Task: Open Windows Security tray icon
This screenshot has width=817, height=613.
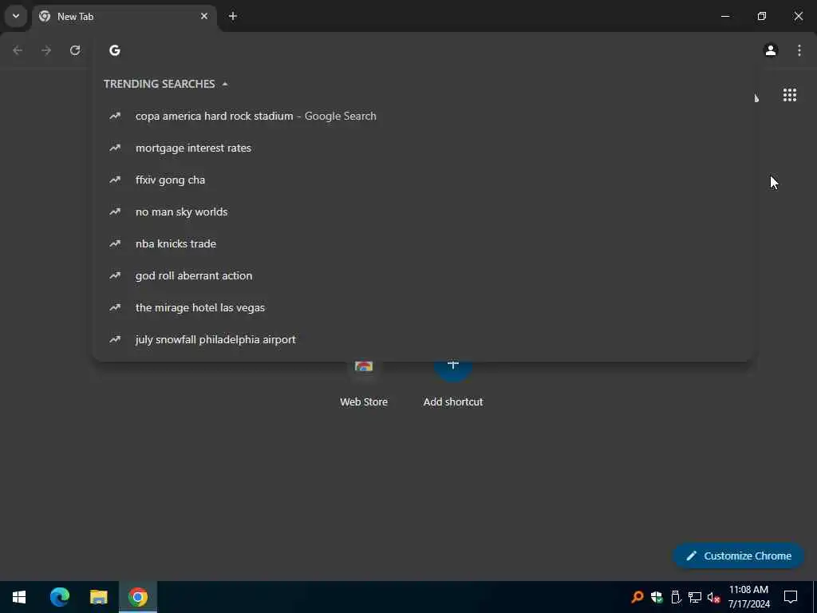Action: coord(657,597)
